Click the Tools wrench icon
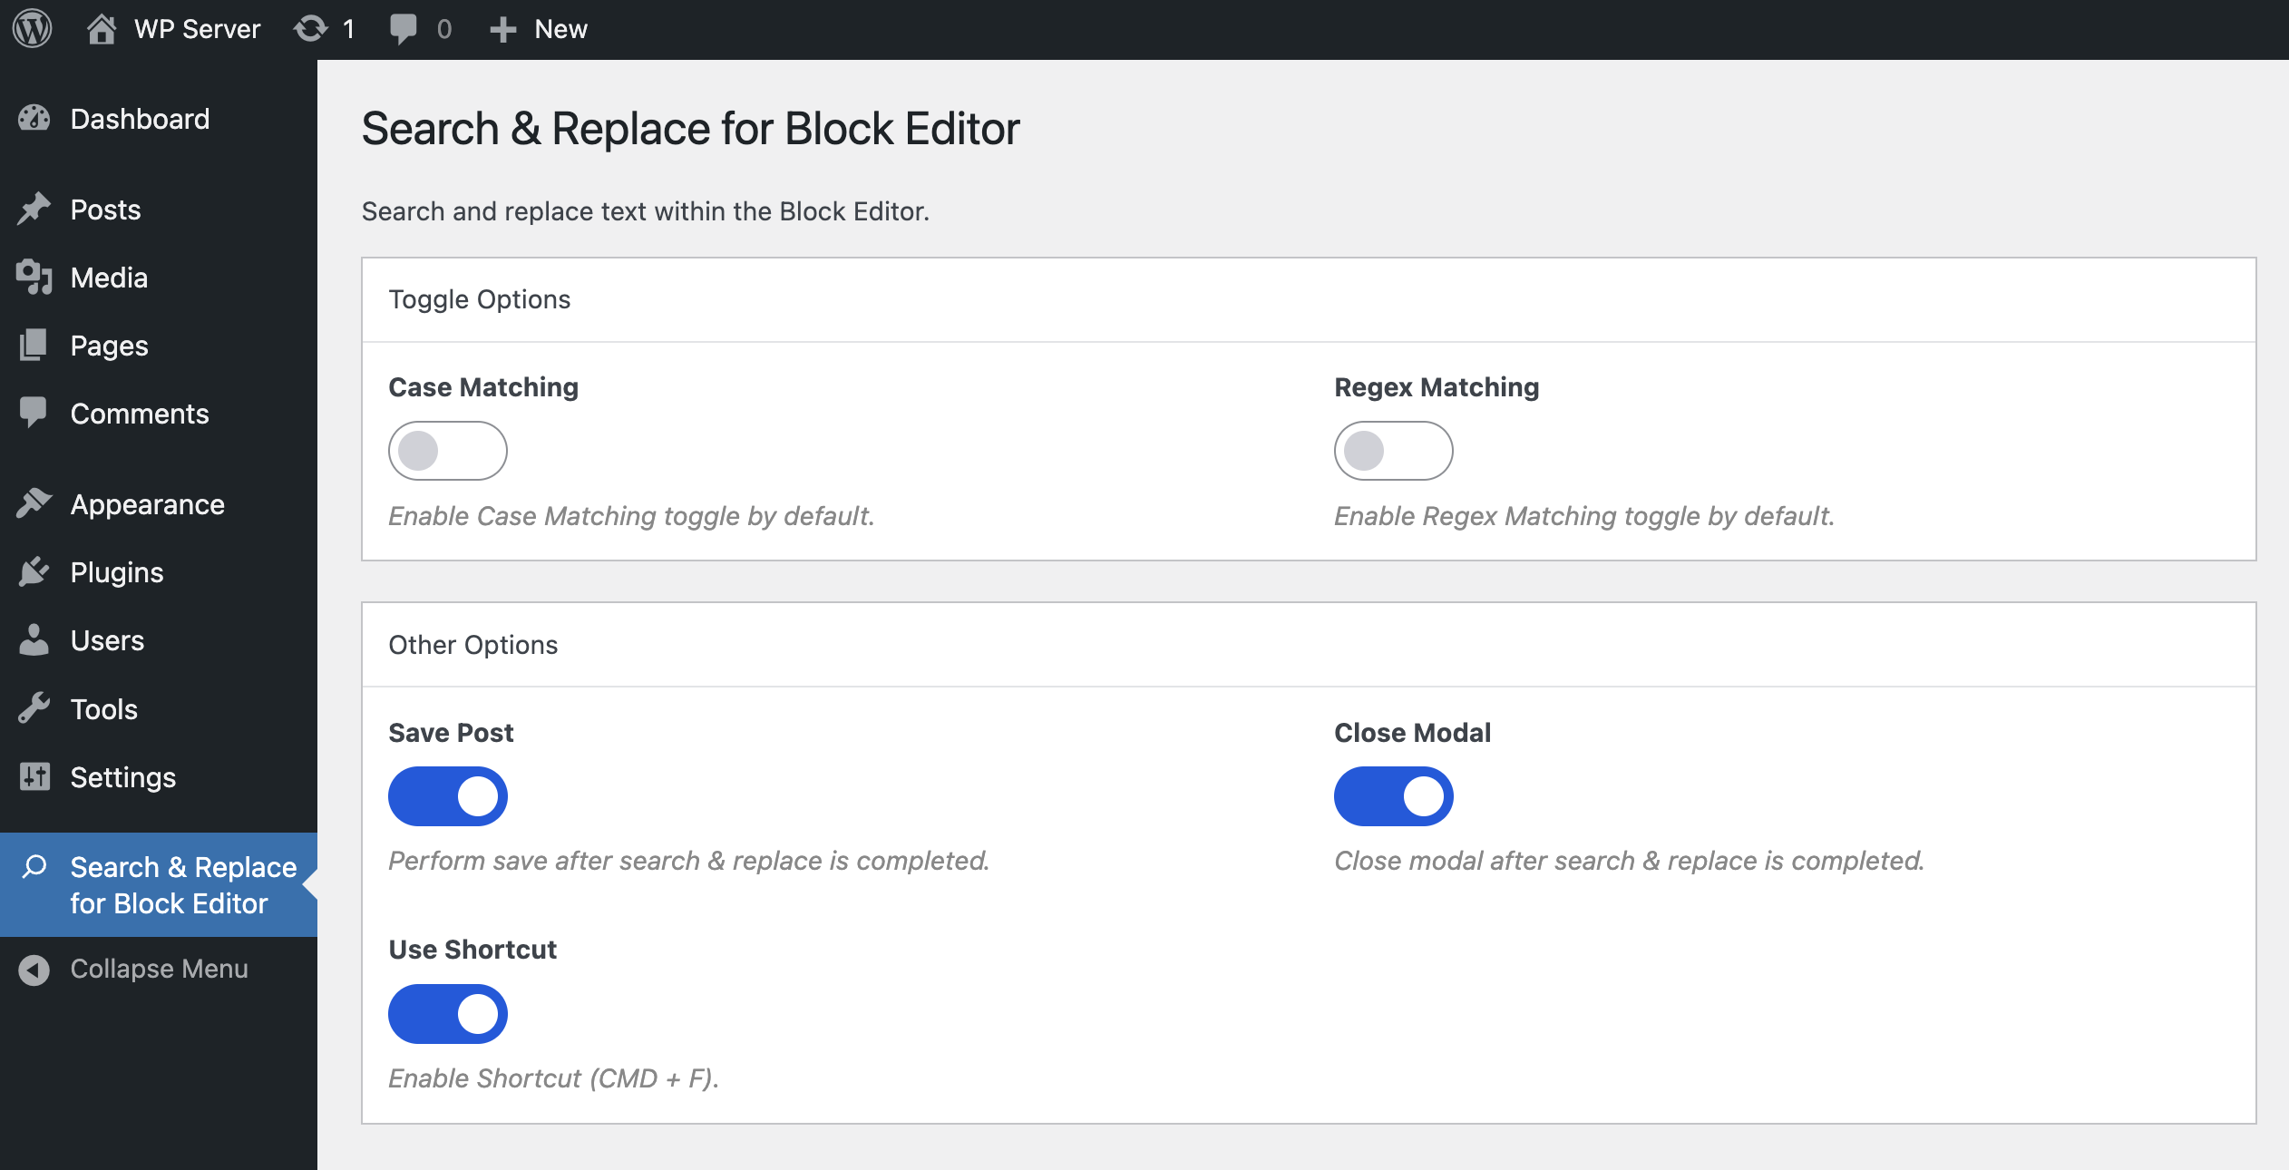The width and height of the screenshot is (2289, 1170). [34, 709]
